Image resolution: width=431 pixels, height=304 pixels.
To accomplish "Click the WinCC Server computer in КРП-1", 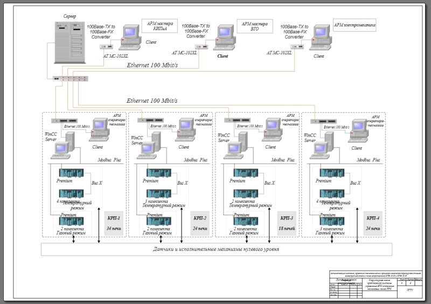I will tap(63, 146).
